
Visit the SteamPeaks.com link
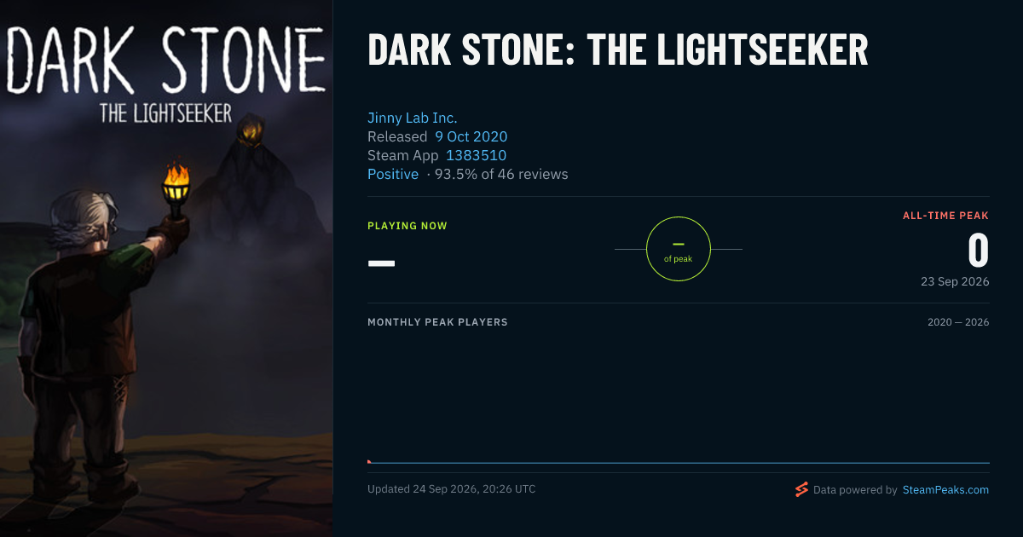point(946,490)
